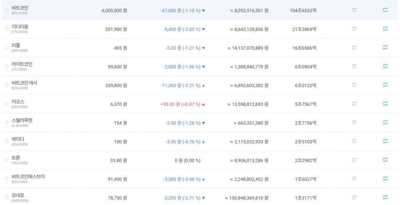The width and height of the screenshot is (400, 205).
Task: Click the trade swap icon for 스텔라루멘
Action: click(385, 122)
